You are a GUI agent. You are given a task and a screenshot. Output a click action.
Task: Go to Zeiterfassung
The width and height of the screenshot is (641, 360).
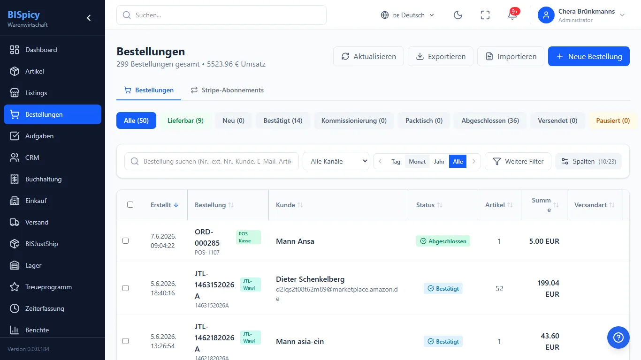pos(53,308)
